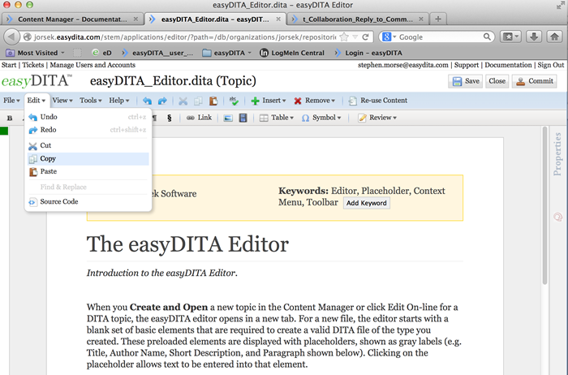Open the Review dropdown
568x375 pixels.
[377, 118]
